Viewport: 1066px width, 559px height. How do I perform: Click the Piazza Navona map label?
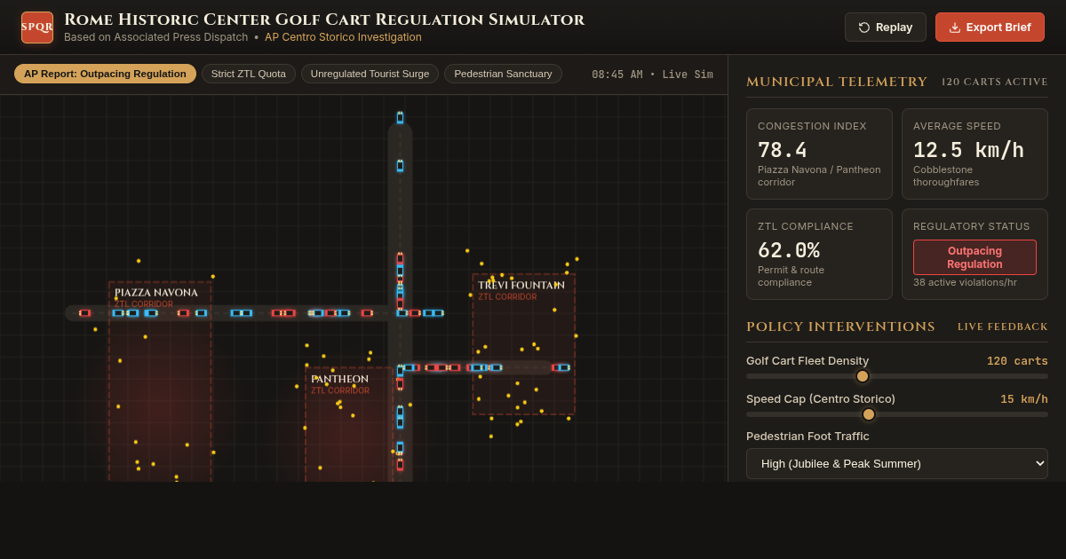156,293
